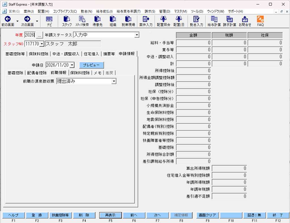Click the 画面クリア F9 button

pos(208,215)
